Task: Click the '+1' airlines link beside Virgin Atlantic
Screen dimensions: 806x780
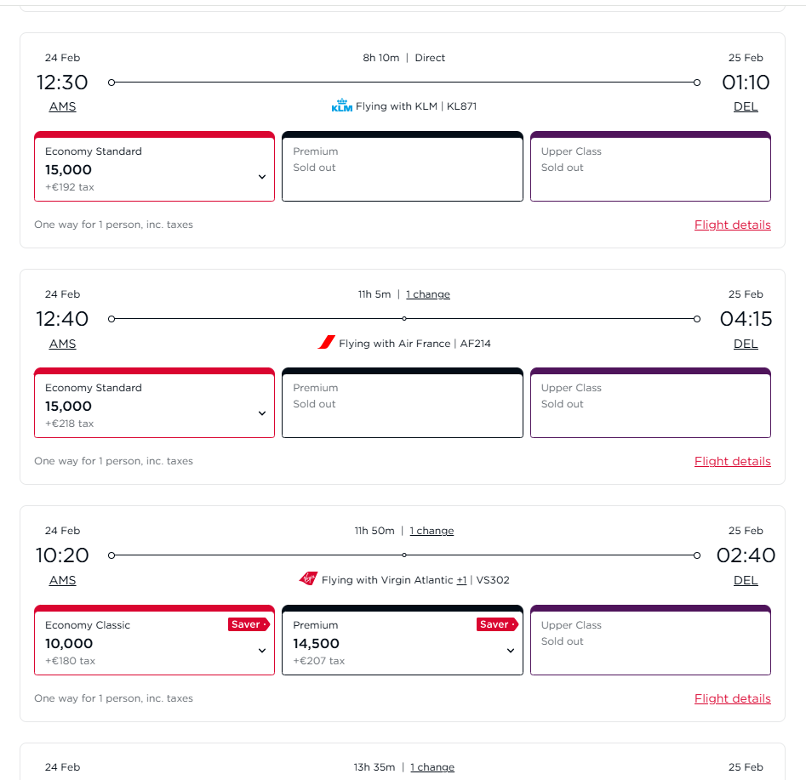Action: (461, 580)
